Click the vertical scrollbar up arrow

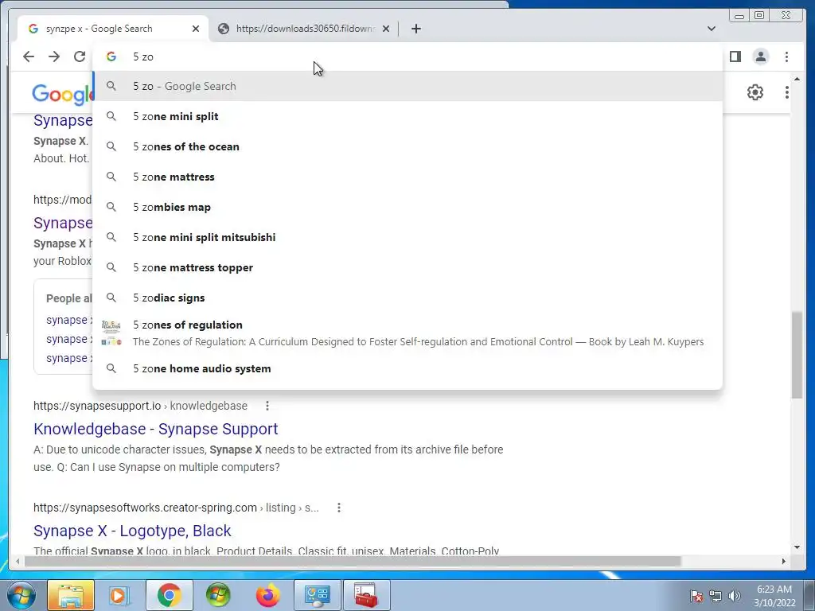pos(797,79)
